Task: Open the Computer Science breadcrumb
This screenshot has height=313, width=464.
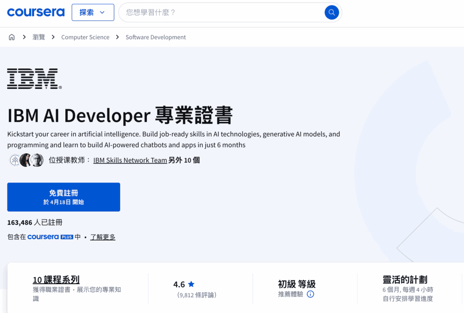Action: tap(85, 37)
